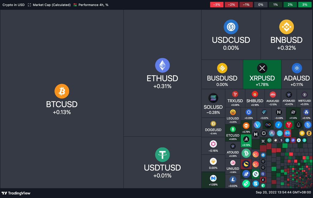Click the Hedera H logo
The image size is (313, 198).
tap(256, 134)
